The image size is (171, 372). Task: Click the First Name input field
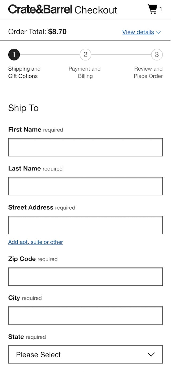[85, 147]
